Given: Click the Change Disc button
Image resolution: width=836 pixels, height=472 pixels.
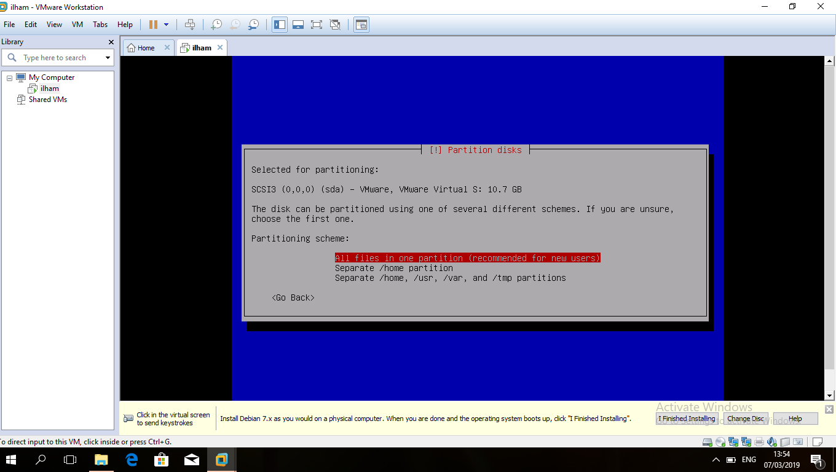Looking at the screenshot, I should 746,419.
